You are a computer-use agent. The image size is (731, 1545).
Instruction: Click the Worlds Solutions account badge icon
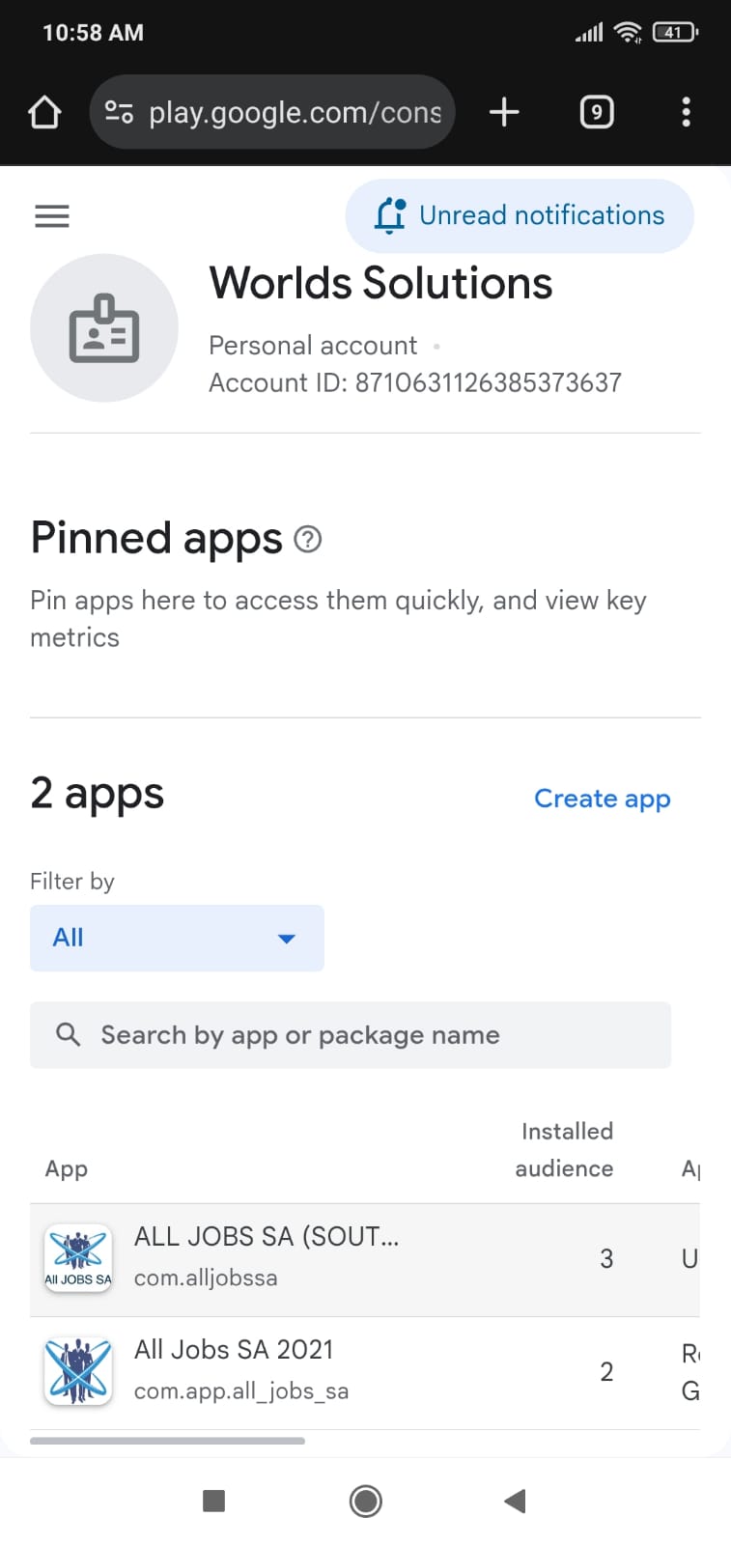pos(104,328)
